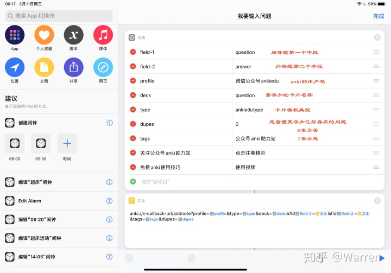Click the deck variable token in URL

click(x=279, y=214)
